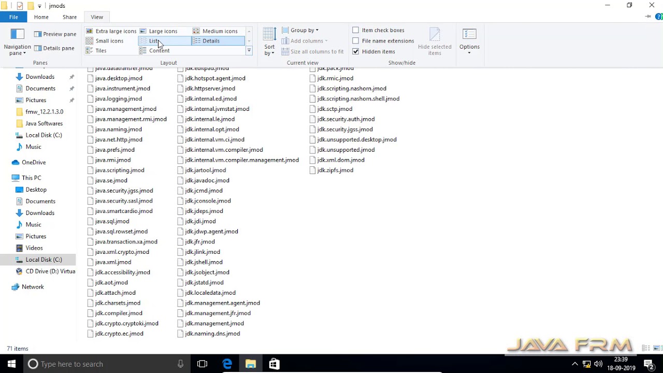The image size is (663, 373).
Task: Switch to details view via status bar icon
Action: coord(646,348)
